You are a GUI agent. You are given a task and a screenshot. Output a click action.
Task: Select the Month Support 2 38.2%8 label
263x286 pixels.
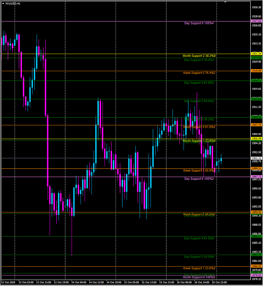tap(199, 56)
